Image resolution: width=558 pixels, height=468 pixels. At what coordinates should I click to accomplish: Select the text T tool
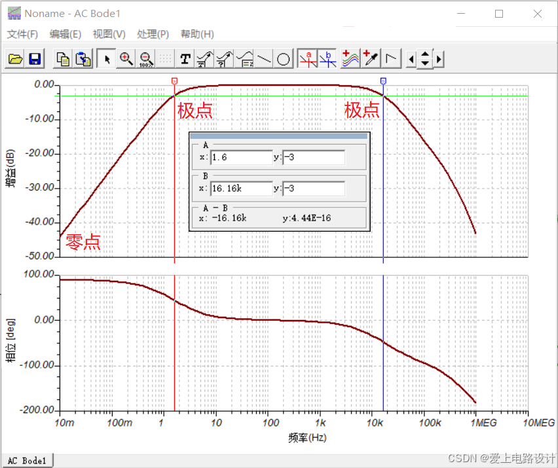click(x=185, y=60)
